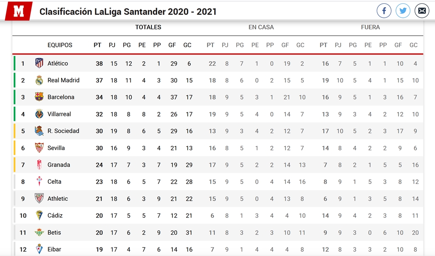The width and height of the screenshot is (435, 256).
Task: Select the TOTALES column group header
Action: pos(148,27)
